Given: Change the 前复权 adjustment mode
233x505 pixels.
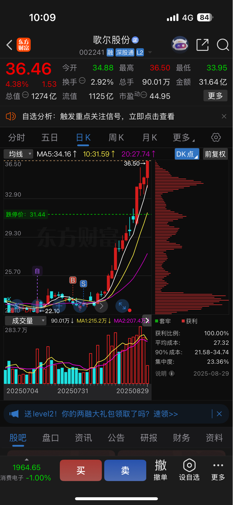Looking at the screenshot, I should pyautogui.click(x=215, y=154).
